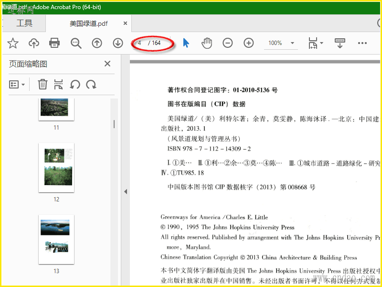Image resolution: width=382 pixels, height=287 pixels.
Task: Close the 页面缩略图 panel
Action: coord(107,64)
